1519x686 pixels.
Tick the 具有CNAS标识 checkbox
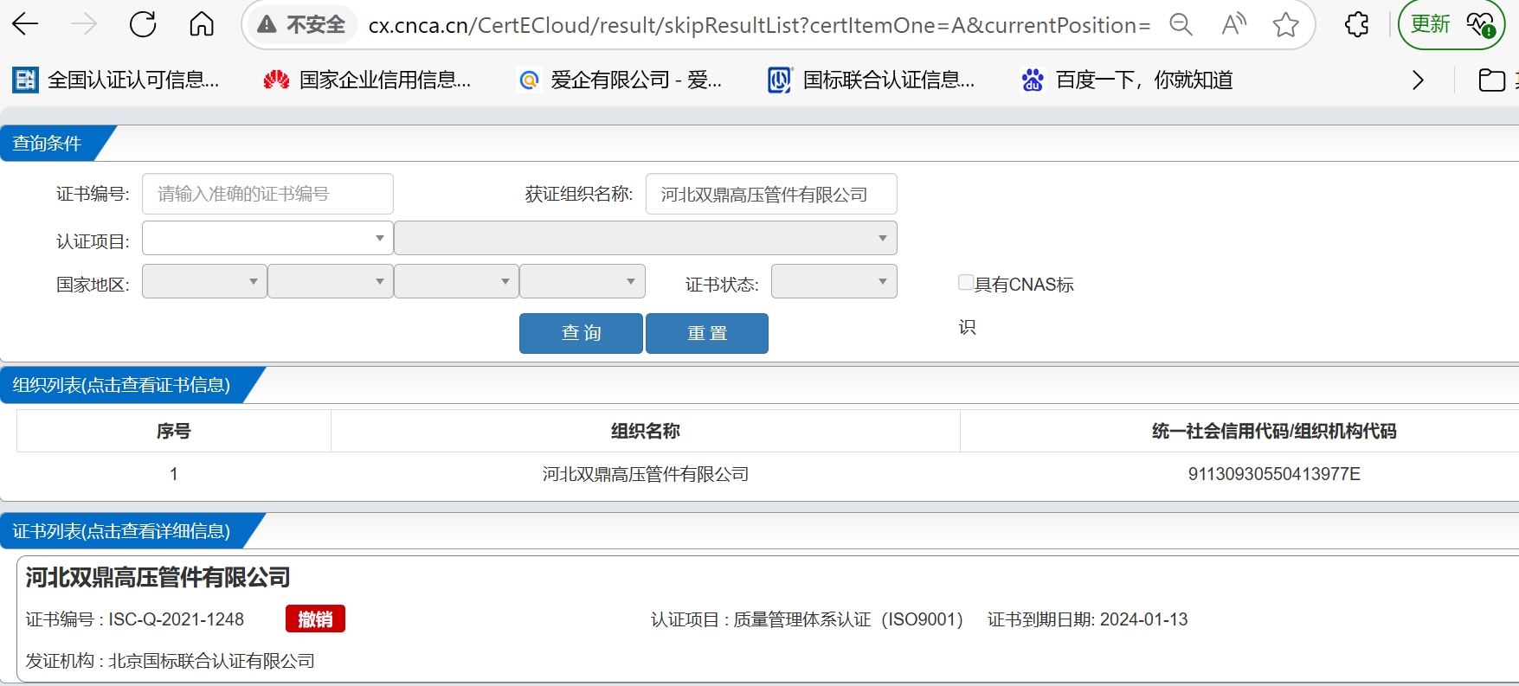(x=966, y=282)
